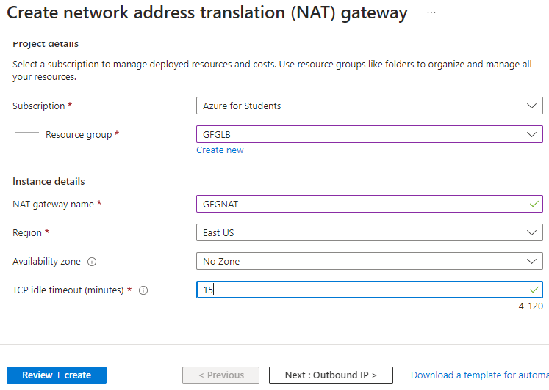Click the green checkmark in NAT gateway name
This screenshot has height=390, width=549.
click(534, 205)
